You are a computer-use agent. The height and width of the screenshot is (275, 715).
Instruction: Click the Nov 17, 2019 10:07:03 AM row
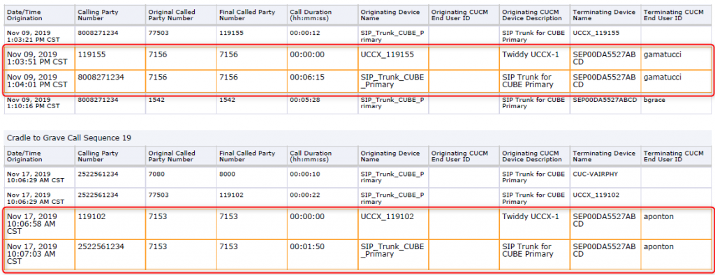click(x=358, y=253)
